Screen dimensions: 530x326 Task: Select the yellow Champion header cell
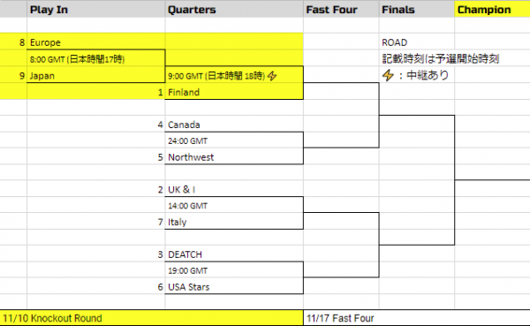[x=493, y=9]
